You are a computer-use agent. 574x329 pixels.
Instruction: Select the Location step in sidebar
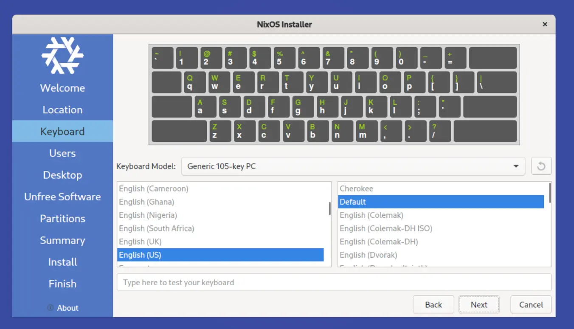click(x=62, y=110)
